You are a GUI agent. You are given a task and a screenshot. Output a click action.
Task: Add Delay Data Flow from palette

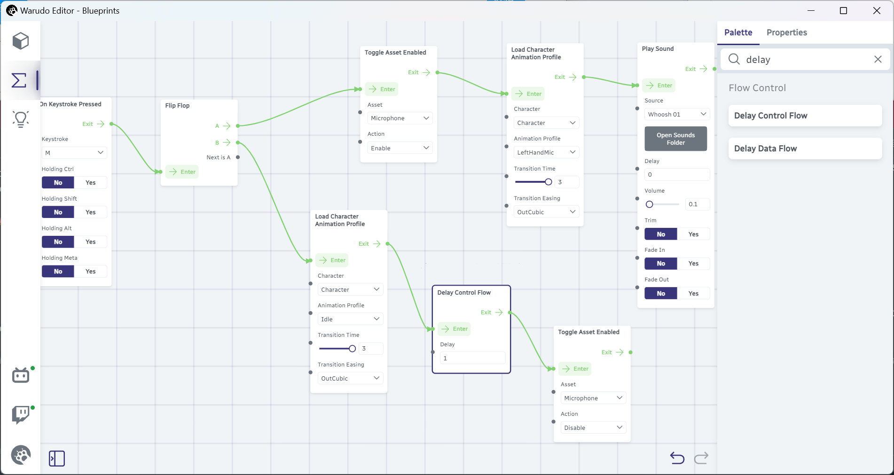[805, 148]
